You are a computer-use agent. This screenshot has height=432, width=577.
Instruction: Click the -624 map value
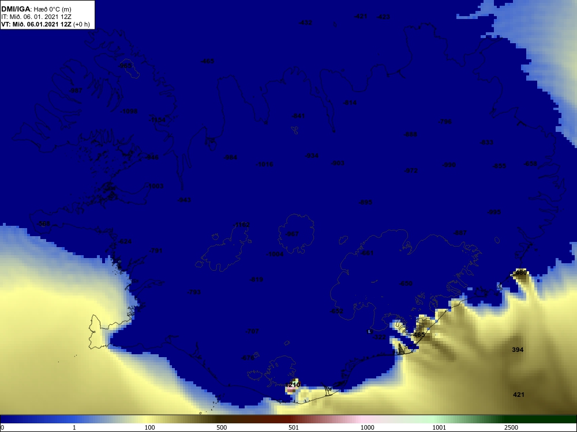pyautogui.click(x=125, y=242)
